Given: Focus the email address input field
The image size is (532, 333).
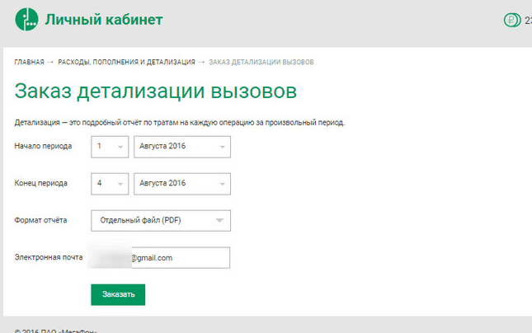Looking at the screenshot, I should coord(161,258).
